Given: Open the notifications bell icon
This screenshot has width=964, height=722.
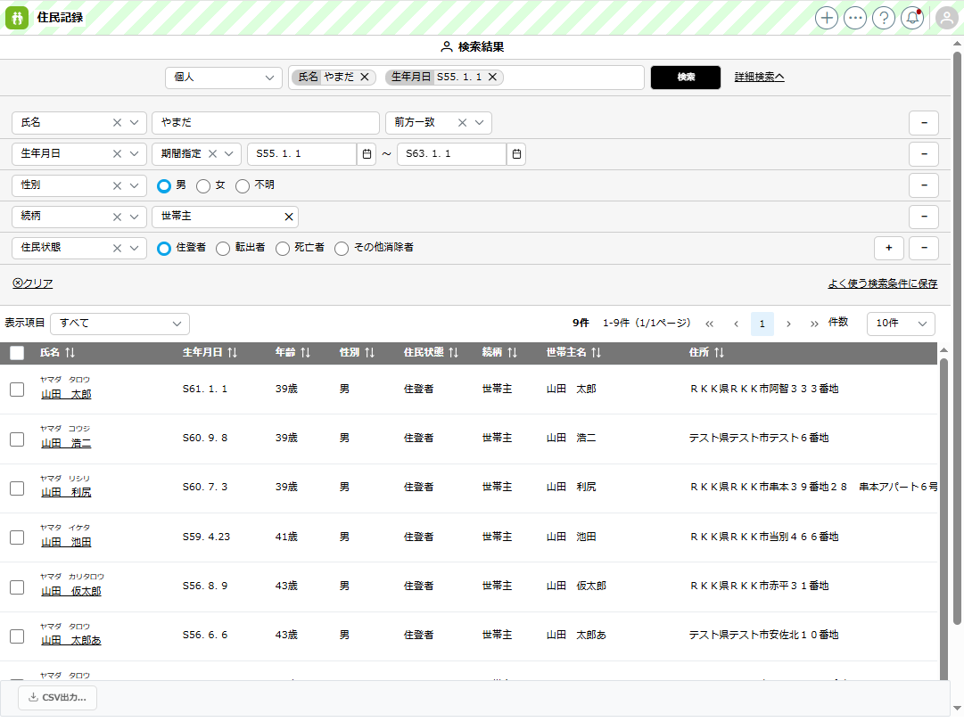Looking at the screenshot, I should (x=912, y=18).
